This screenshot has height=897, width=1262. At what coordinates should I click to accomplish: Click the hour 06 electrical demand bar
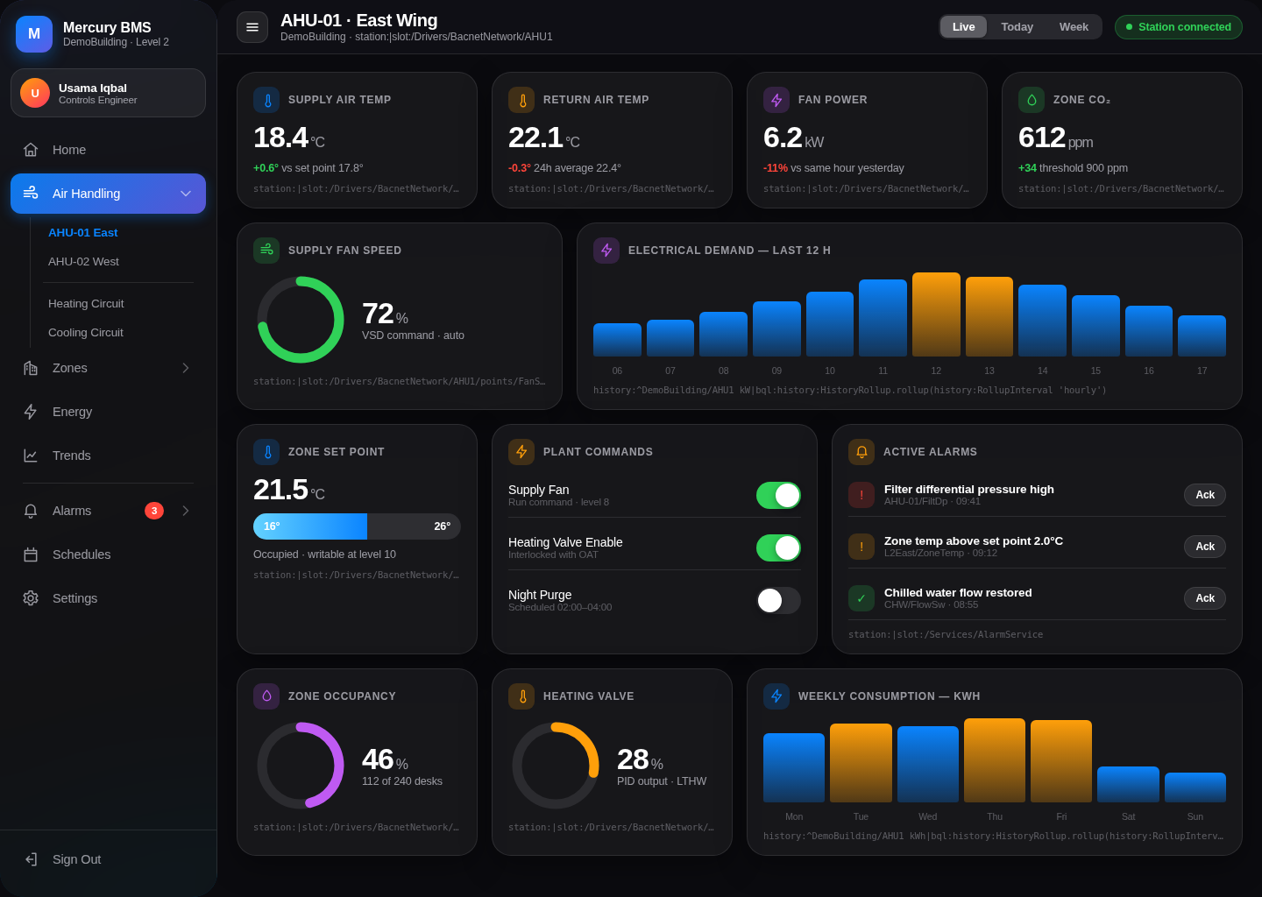(617, 340)
